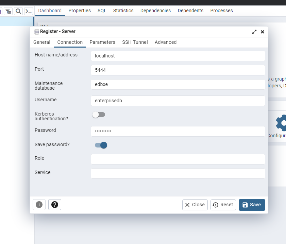Switch to the General tab
Image resolution: width=286 pixels, height=244 pixels.
[42, 42]
